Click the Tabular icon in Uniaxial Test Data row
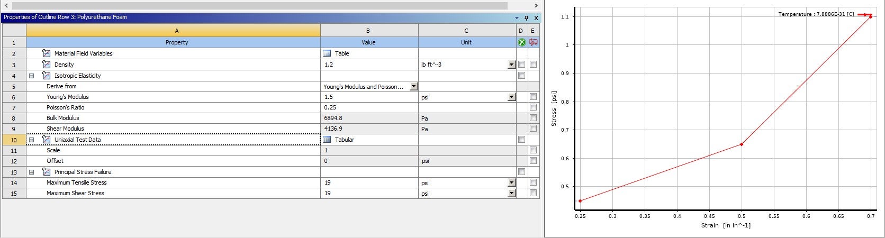885x238 pixels. click(327, 140)
